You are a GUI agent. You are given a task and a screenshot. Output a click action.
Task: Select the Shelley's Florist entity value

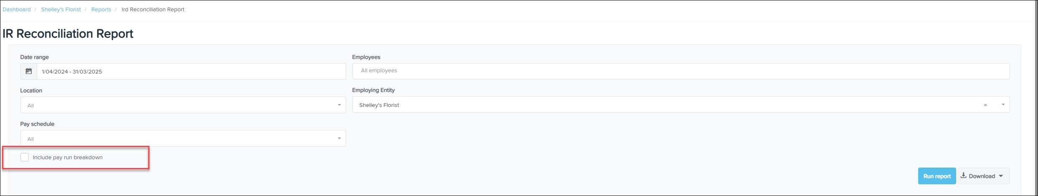(379, 105)
